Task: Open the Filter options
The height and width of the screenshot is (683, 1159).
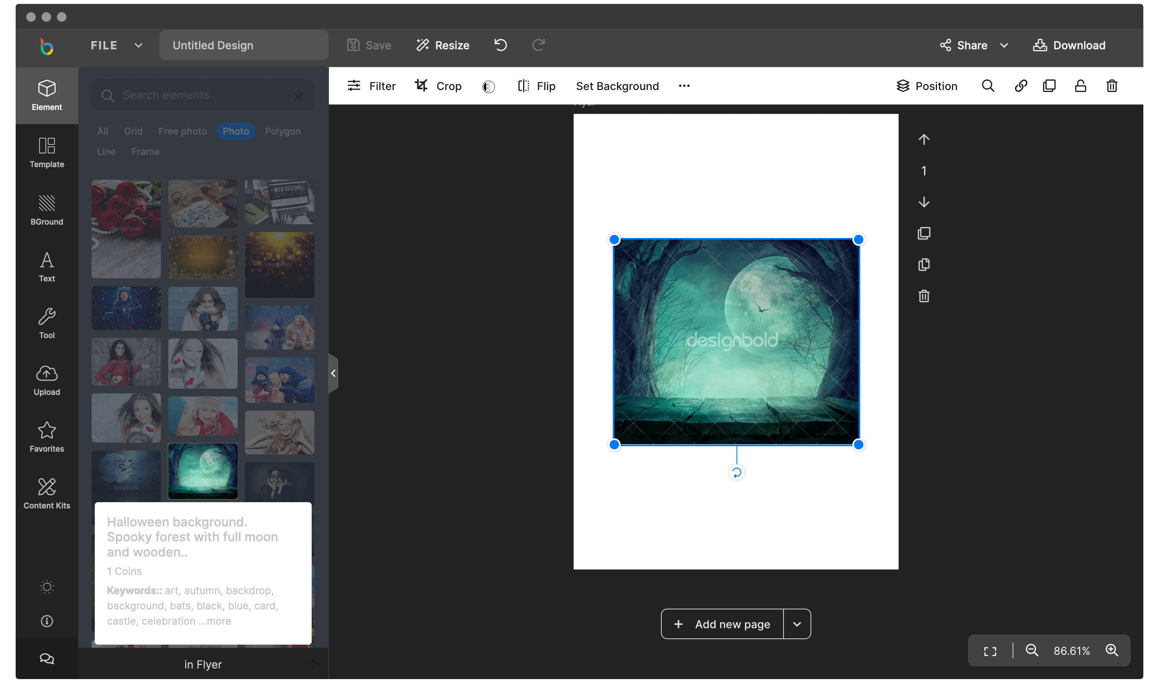Action: pos(371,86)
